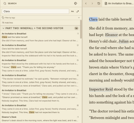
Task: Toggle the search options icon beside Aa
Action: tap(78, 11)
